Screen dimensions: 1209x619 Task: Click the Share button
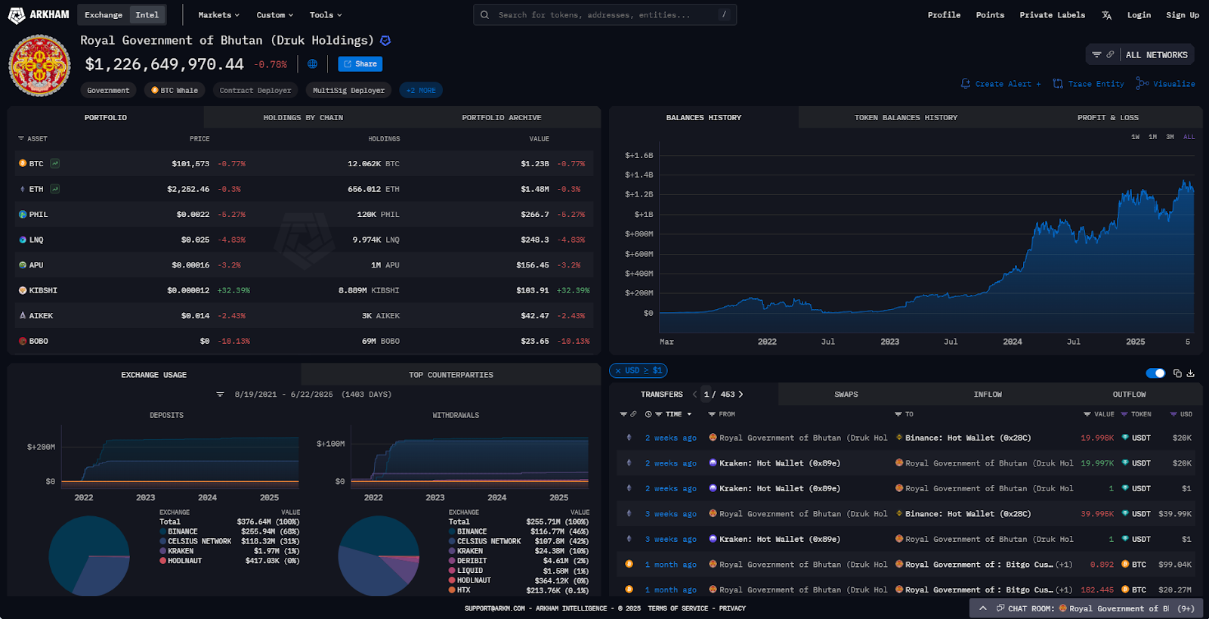point(360,64)
